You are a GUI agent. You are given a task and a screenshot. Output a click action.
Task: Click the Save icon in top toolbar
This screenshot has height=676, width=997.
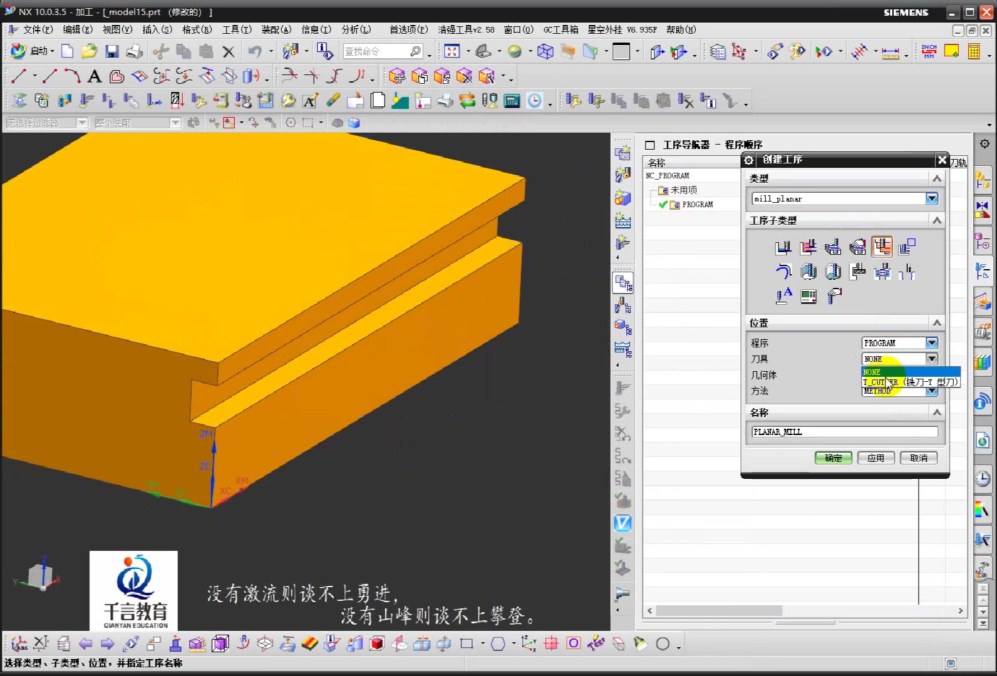click(x=112, y=51)
